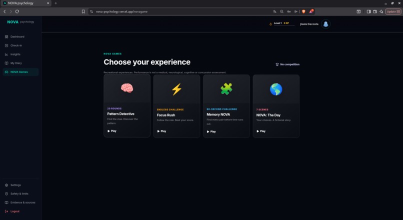The height and width of the screenshot is (220, 403).
Task: Click the Logout arrow icon
Action: [6, 211]
